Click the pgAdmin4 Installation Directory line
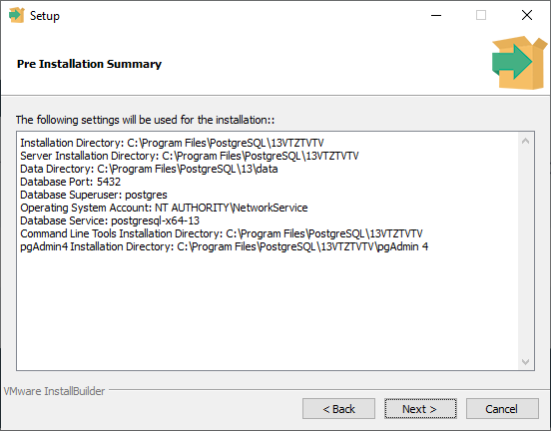 point(225,247)
